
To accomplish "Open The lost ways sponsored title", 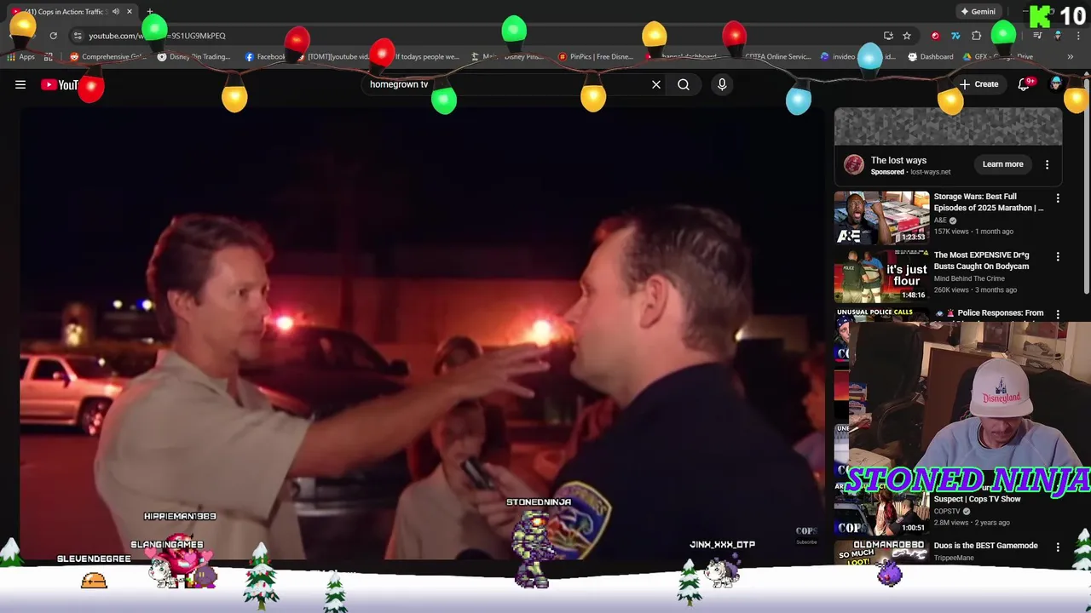I will pyautogui.click(x=898, y=160).
